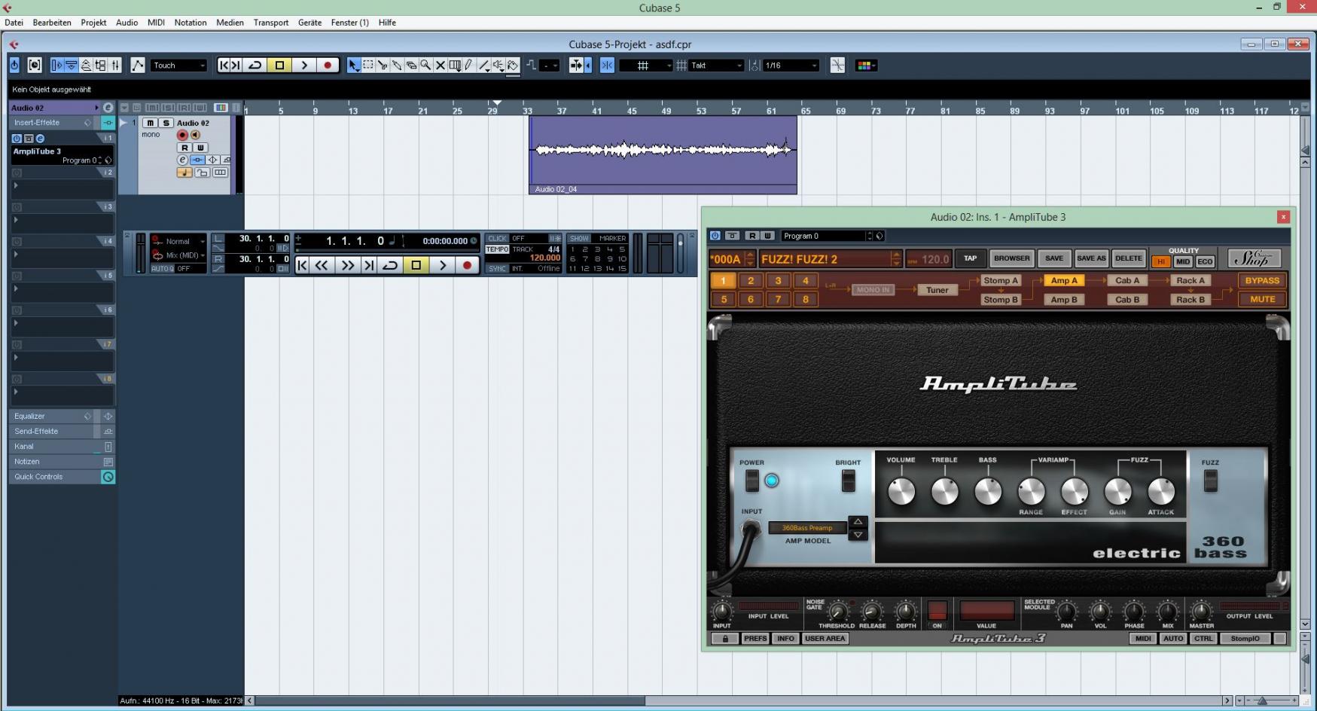1317x711 pixels.
Task: Open the Datei menu
Action: tap(14, 23)
